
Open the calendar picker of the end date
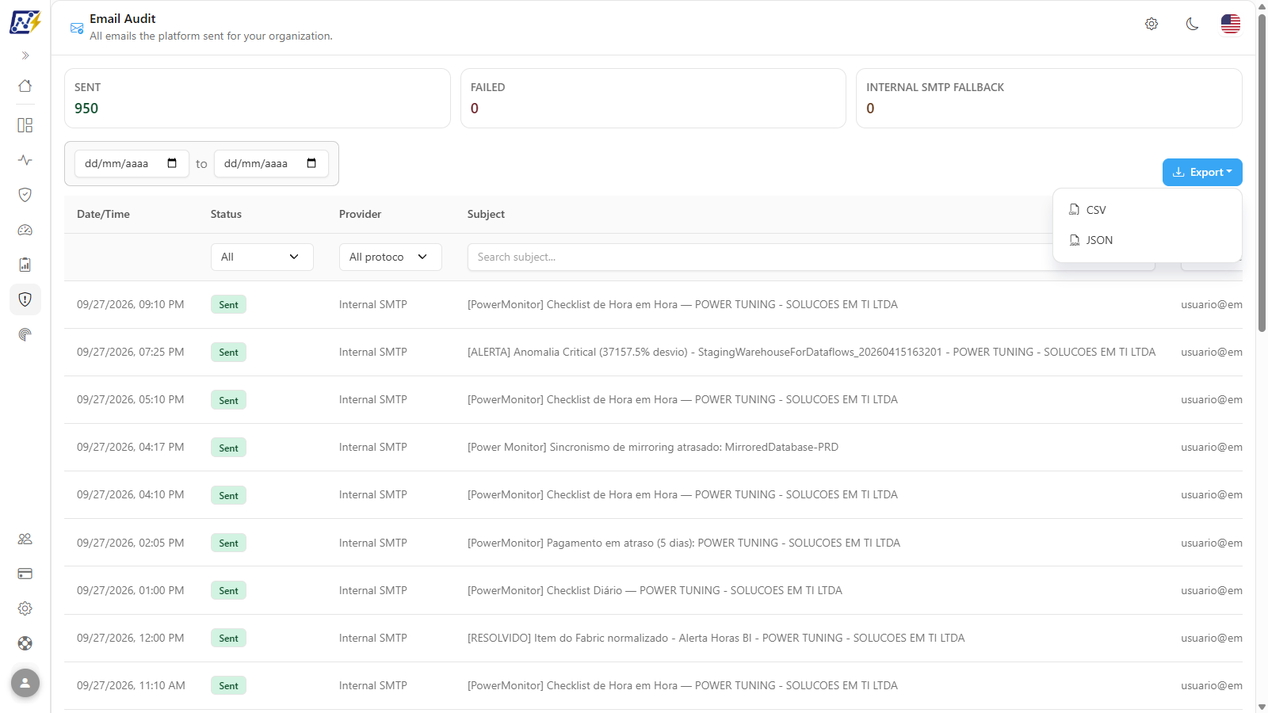tap(311, 164)
